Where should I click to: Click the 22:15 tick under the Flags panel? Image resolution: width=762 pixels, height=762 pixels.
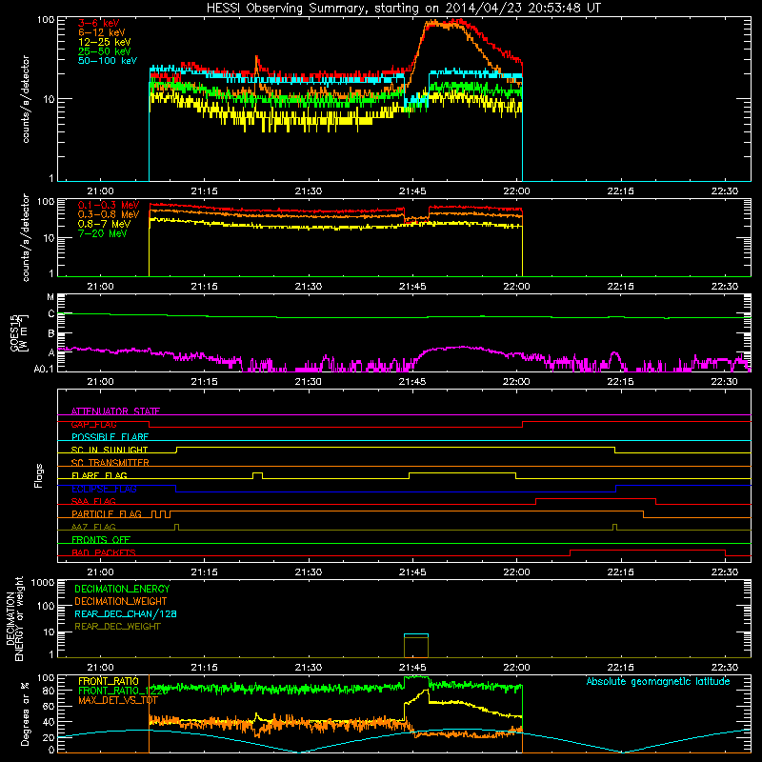pos(621,572)
